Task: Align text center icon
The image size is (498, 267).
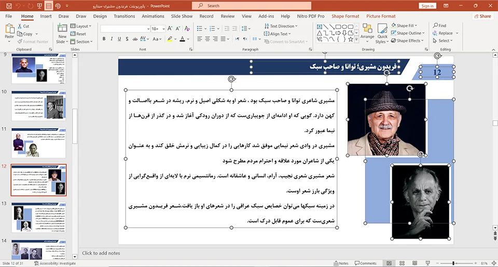Action: pyautogui.click(x=208, y=39)
